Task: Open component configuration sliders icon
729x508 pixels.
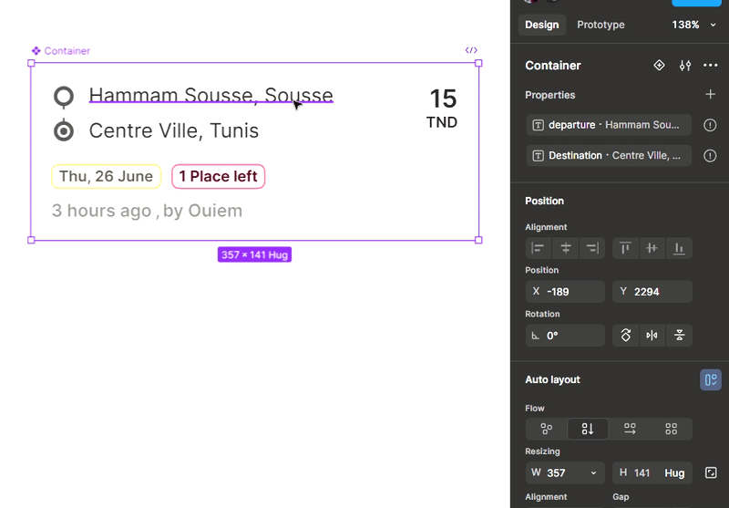Action: point(685,66)
